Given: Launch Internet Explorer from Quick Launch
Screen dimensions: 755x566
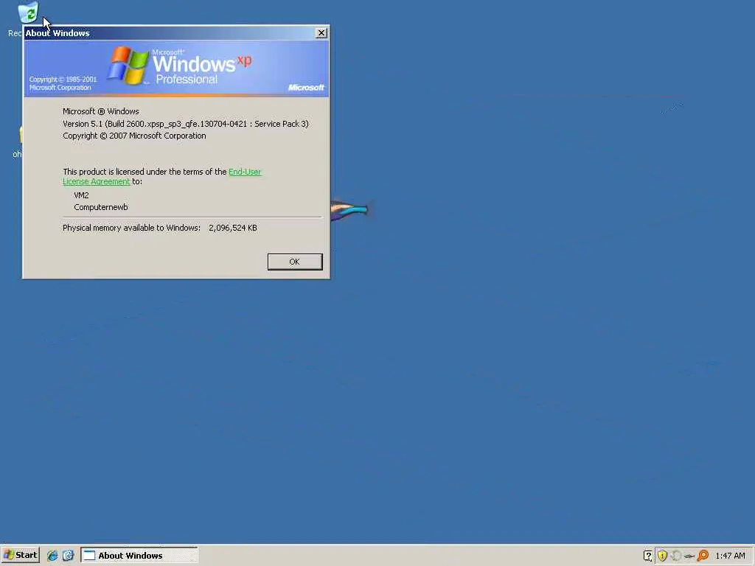Looking at the screenshot, I should tap(52, 556).
